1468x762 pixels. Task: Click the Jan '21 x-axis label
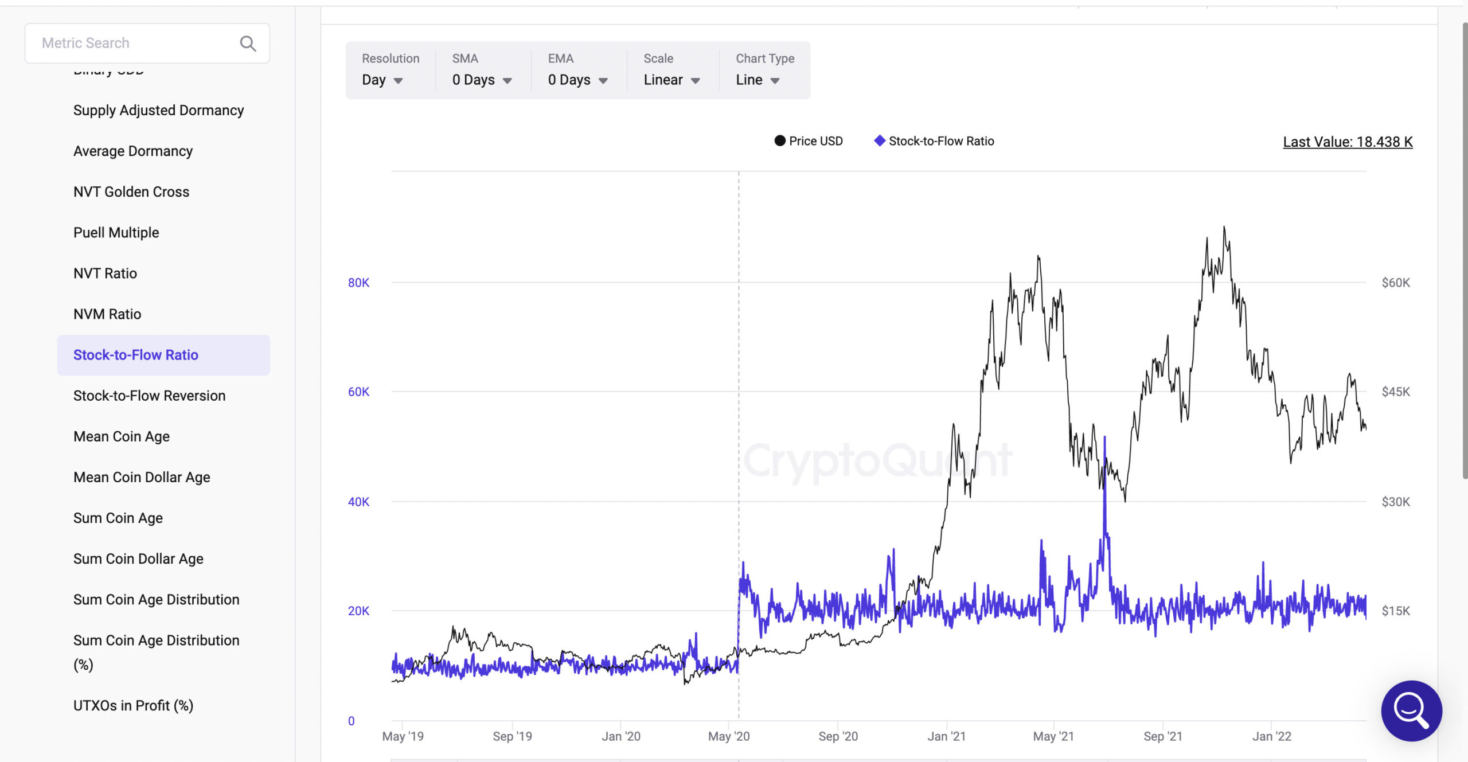click(x=946, y=736)
